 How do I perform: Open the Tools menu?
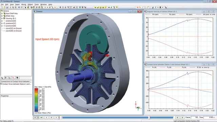[x=37, y=4]
